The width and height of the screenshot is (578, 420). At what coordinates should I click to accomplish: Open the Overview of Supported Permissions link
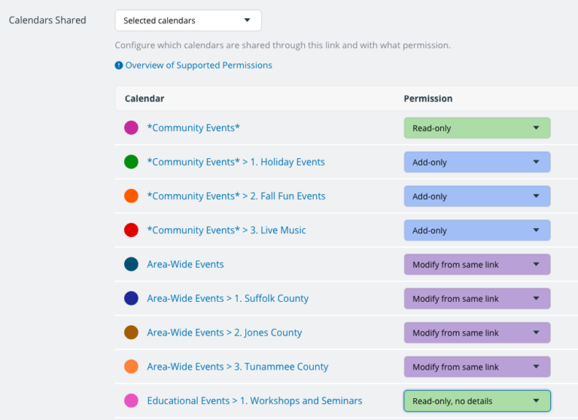(199, 65)
